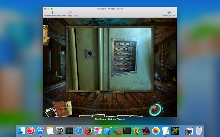This screenshot has width=220, height=137.
Task: Open System Preferences gear in dock
Action: (60, 131)
